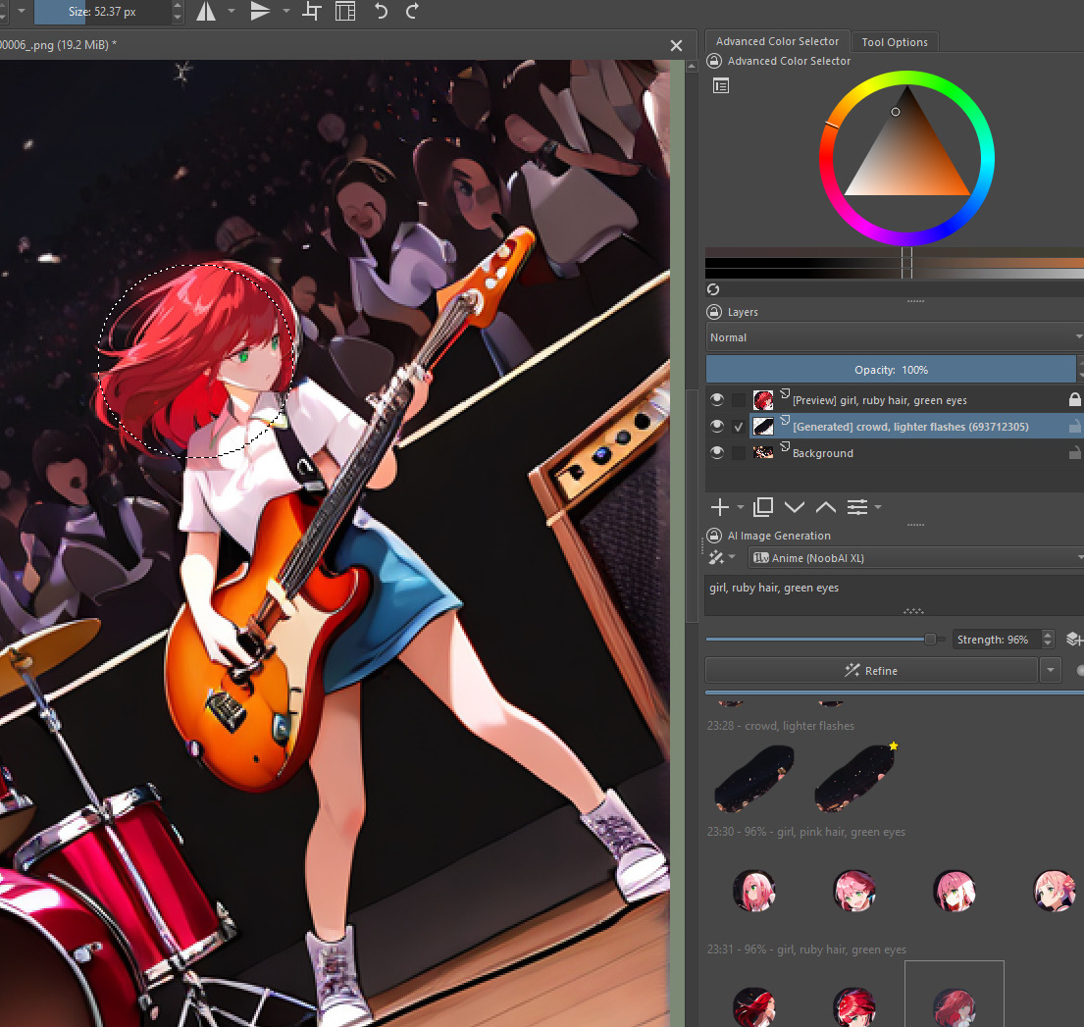Image resolution: width=1084 pixels, height=1027 pixels.
Task: Click the Strength: 96% value field
Action: pos(997,640)
